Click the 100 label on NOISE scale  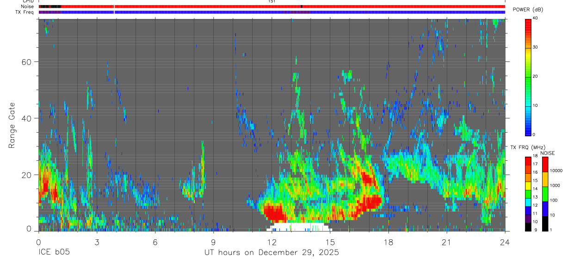tap(553, 200)
